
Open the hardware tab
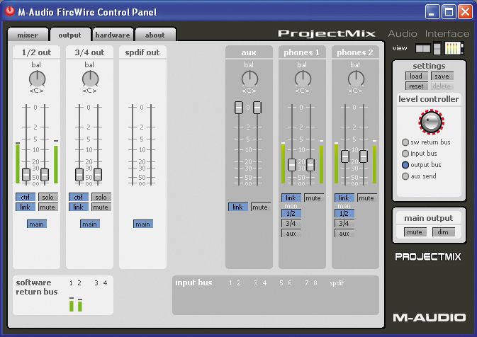coord(113,35)
